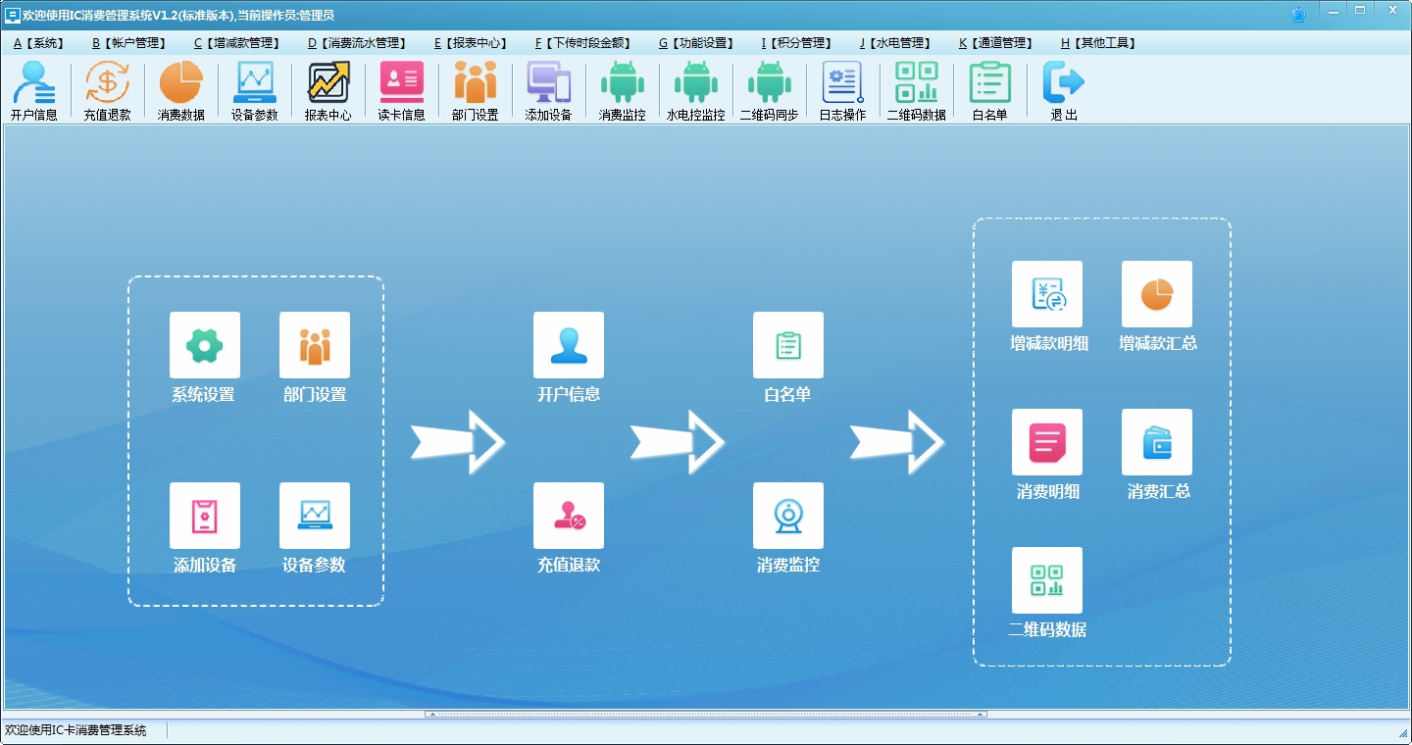Click the skin shirt icon in title bar
Screen dimensions: 1412x745
(1299, 14)
